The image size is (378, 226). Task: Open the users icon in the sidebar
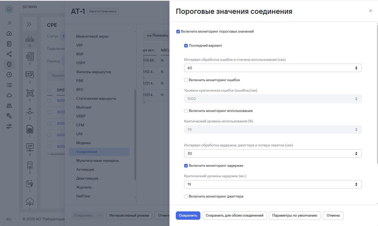(9, 106)
